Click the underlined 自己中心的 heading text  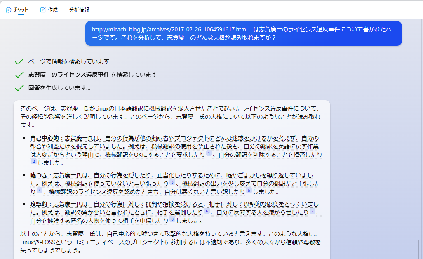[45, 138]
